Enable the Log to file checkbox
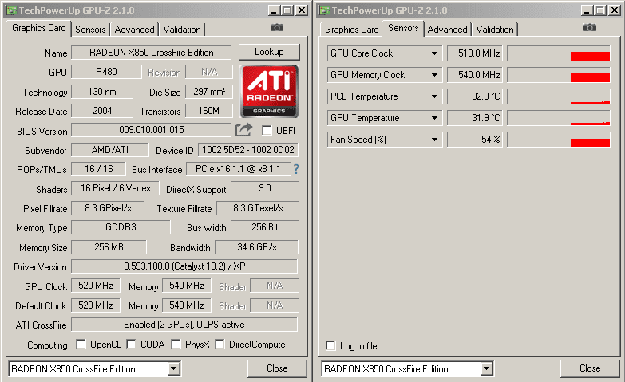 330,346
